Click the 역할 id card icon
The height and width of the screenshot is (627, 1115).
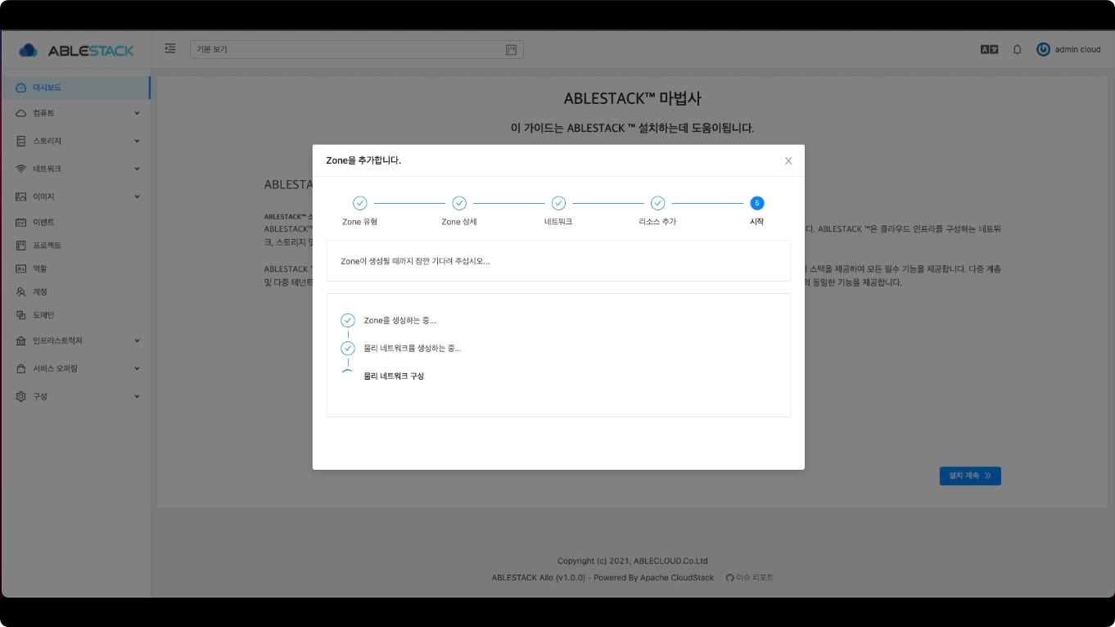click(x=21, y=268)
